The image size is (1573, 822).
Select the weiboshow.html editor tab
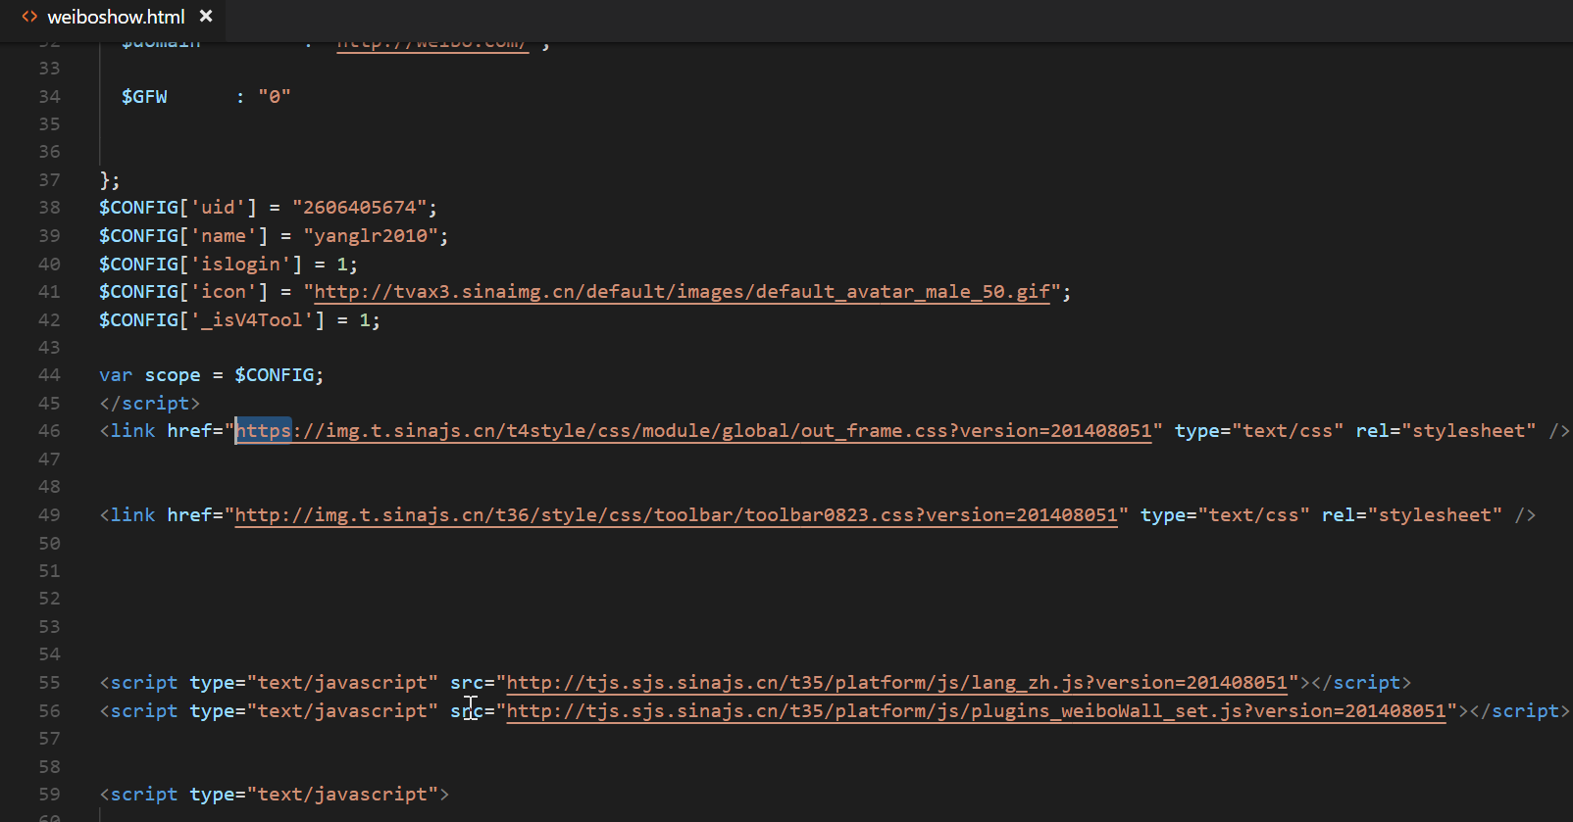pyautogui.click(x=116, y=17)
